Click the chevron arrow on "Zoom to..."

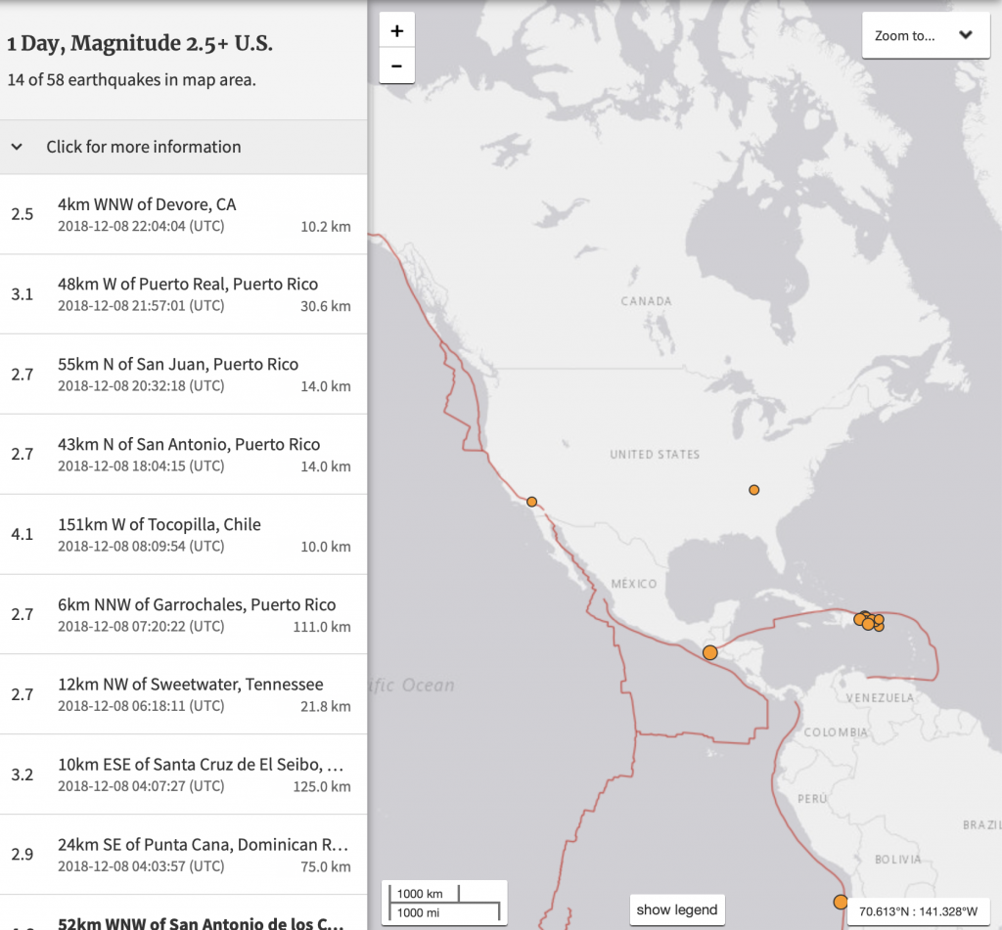tap(966, 35)
